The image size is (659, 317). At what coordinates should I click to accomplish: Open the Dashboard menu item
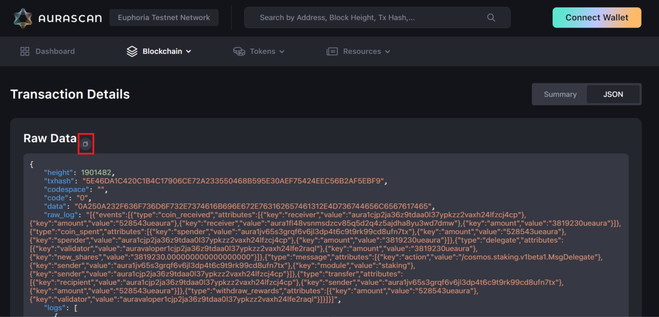pyautogui.click(x=55, y=51)
